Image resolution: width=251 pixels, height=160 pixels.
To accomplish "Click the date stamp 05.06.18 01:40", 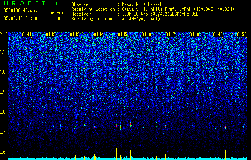I will 20,18.
